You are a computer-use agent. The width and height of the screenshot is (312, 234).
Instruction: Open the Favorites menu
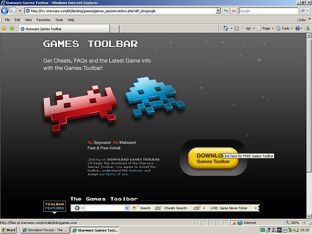pos(43,20)
